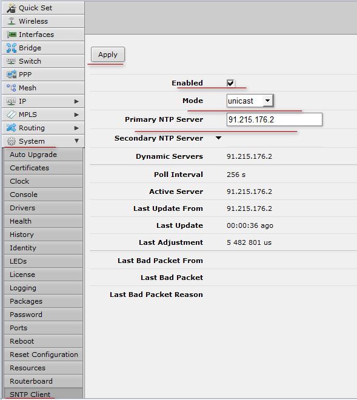Viewport: 357px width, 400px height.
Task: Expand the MPLS submenu arrow
Action: (76, 115)
